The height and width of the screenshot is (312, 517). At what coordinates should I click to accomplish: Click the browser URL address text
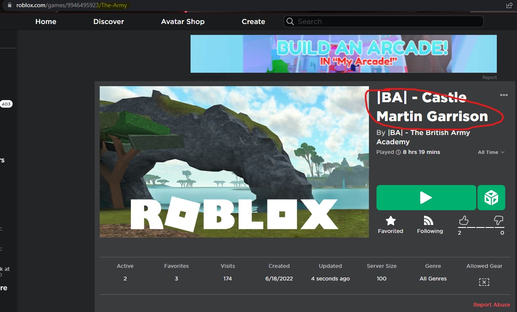pyautogui.click(x=72, y=5)
